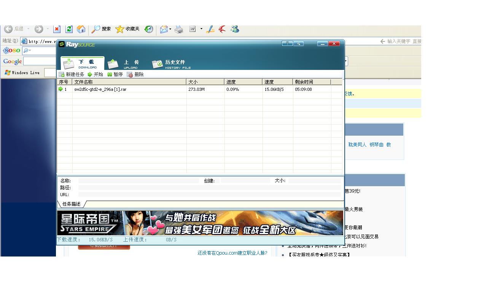Select the Download (下载) tab
This screenshot has height=304, width=487.
[82, 63]
